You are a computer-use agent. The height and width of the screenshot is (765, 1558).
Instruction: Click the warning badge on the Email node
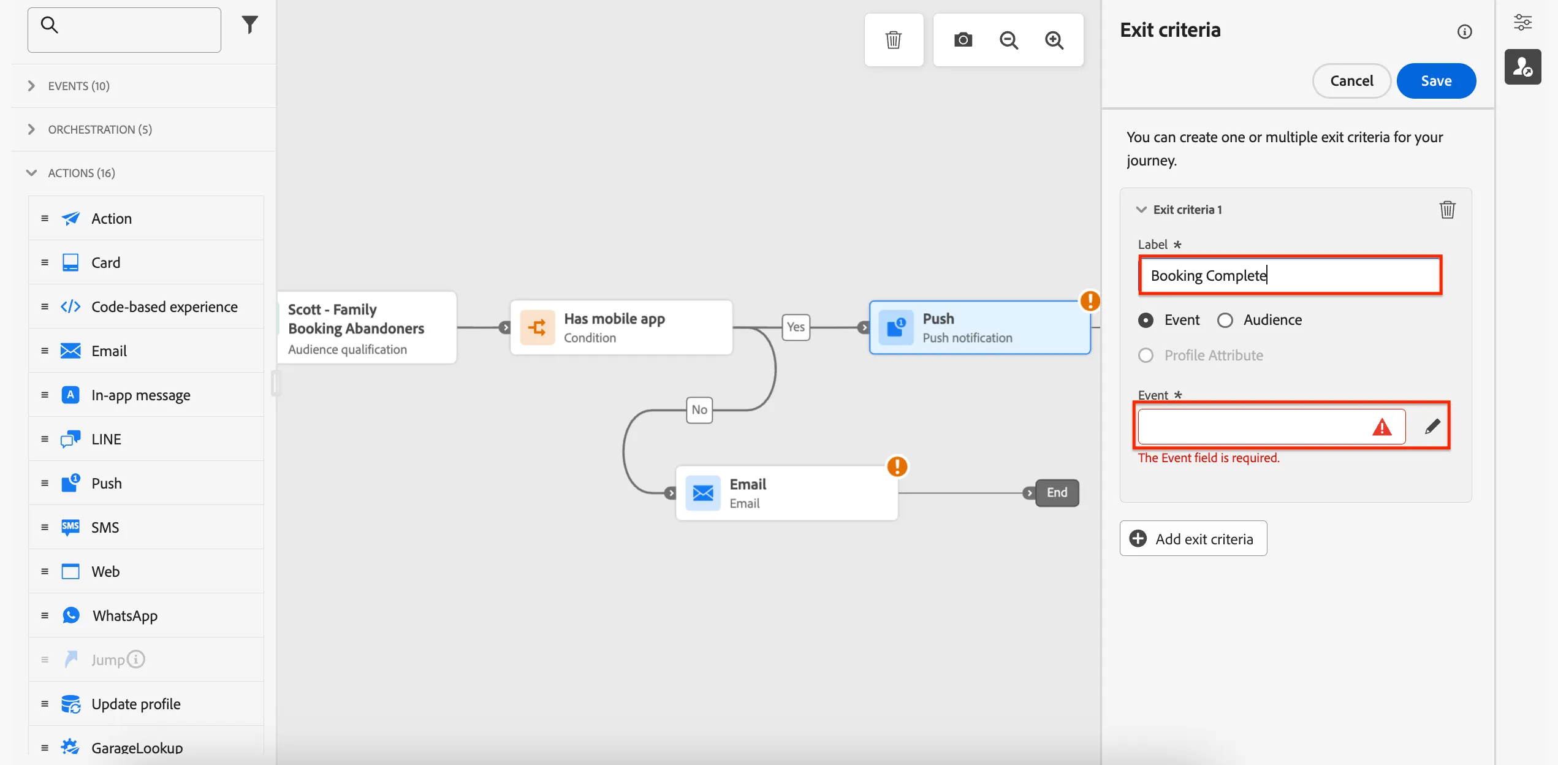(897, 466)
